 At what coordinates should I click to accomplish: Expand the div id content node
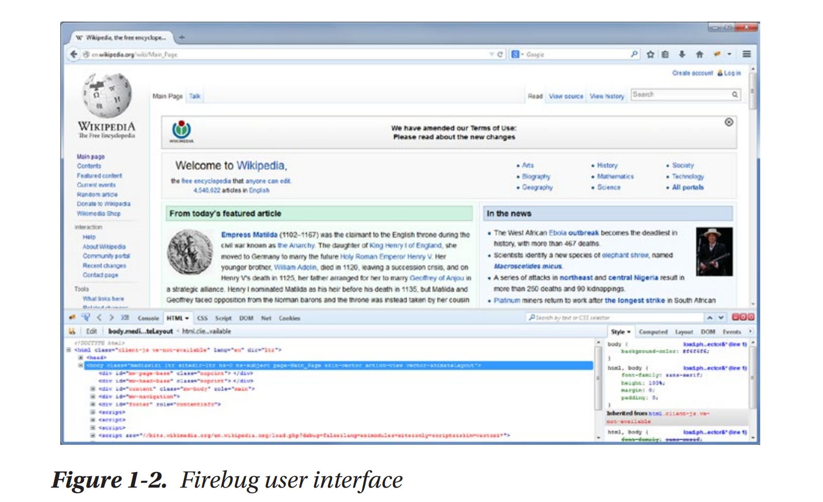click(x=93, y=389)
